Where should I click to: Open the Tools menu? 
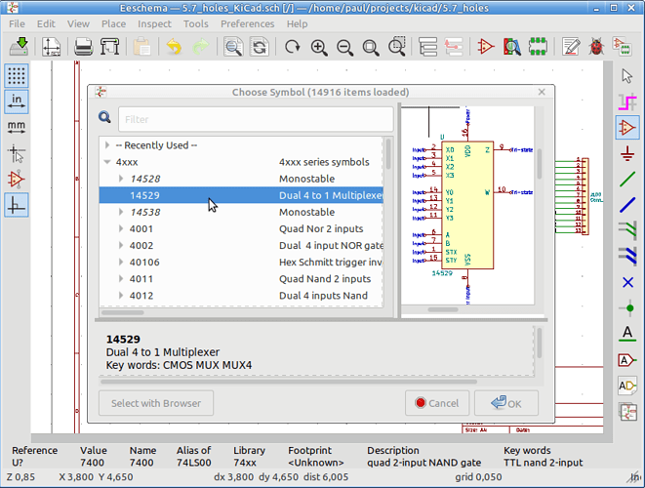(x=196, y=23)
